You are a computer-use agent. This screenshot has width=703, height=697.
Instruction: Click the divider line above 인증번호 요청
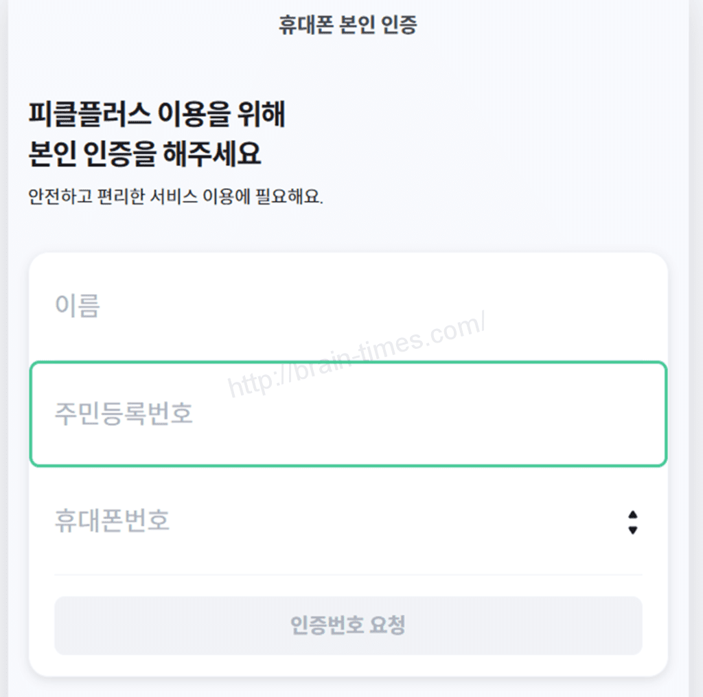tap(348, 575)
